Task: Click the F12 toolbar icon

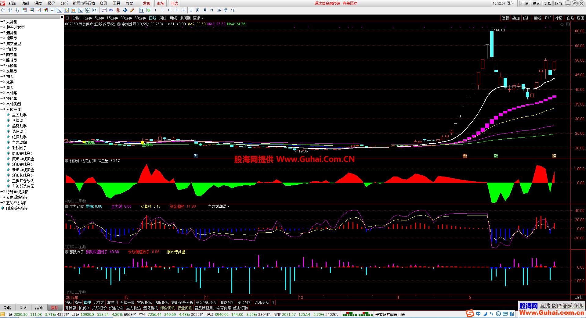Action: click(81, 10)
